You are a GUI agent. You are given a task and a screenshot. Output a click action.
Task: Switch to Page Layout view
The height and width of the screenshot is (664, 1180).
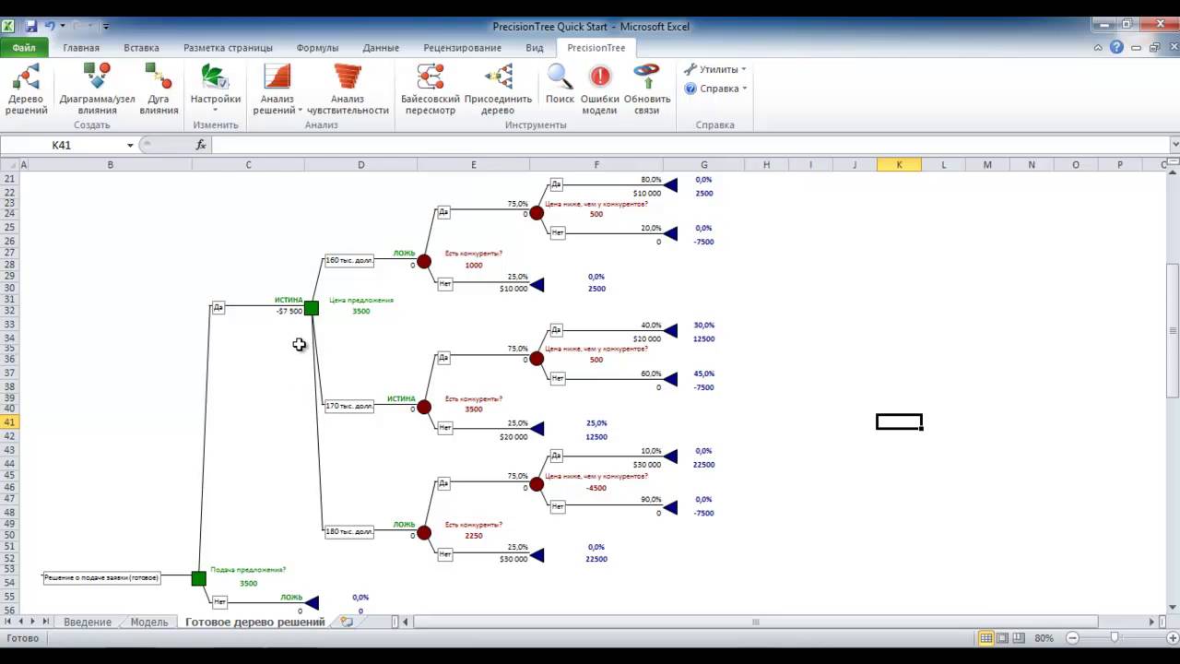(1003, 638)
